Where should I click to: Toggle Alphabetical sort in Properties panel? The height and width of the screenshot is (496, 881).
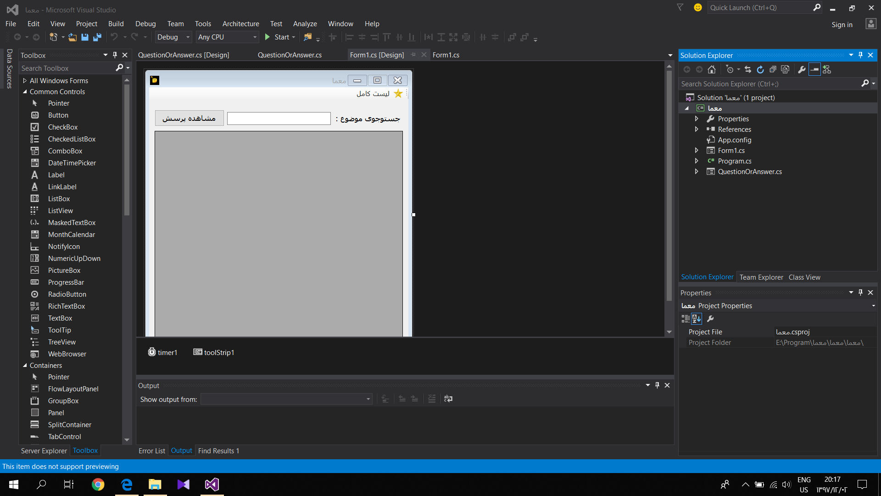(697, 319)
